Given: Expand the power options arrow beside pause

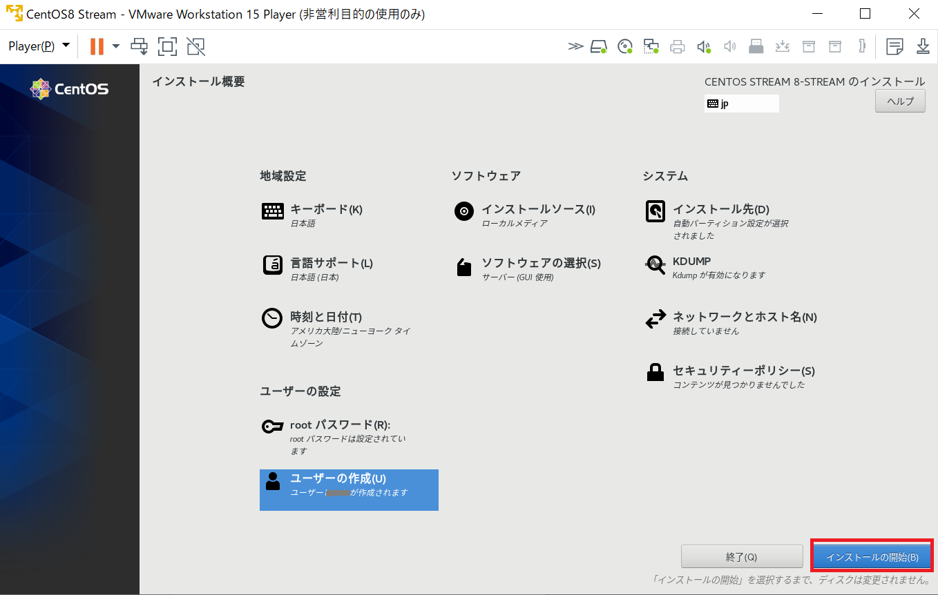Looking at the screenshot, I should [x=116, y=46].
